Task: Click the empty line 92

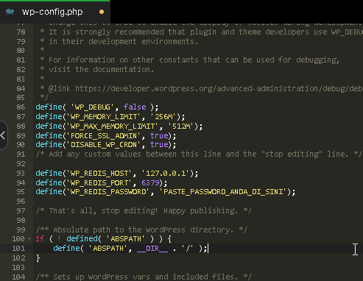Action: click(x=198, y=164)
